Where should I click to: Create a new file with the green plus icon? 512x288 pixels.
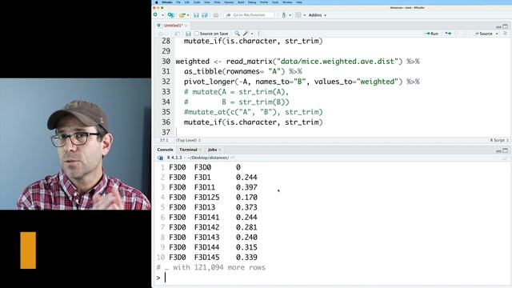(156, 15)
